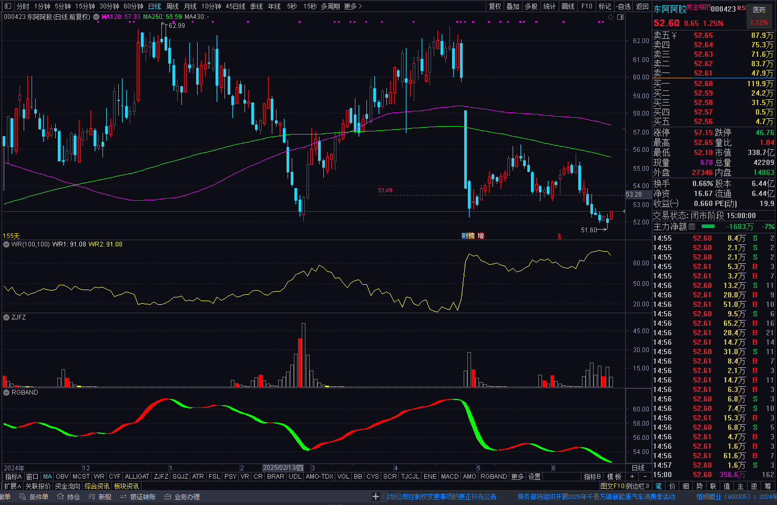Click the red dollar marker on the time axis

[x=559, y=236]
